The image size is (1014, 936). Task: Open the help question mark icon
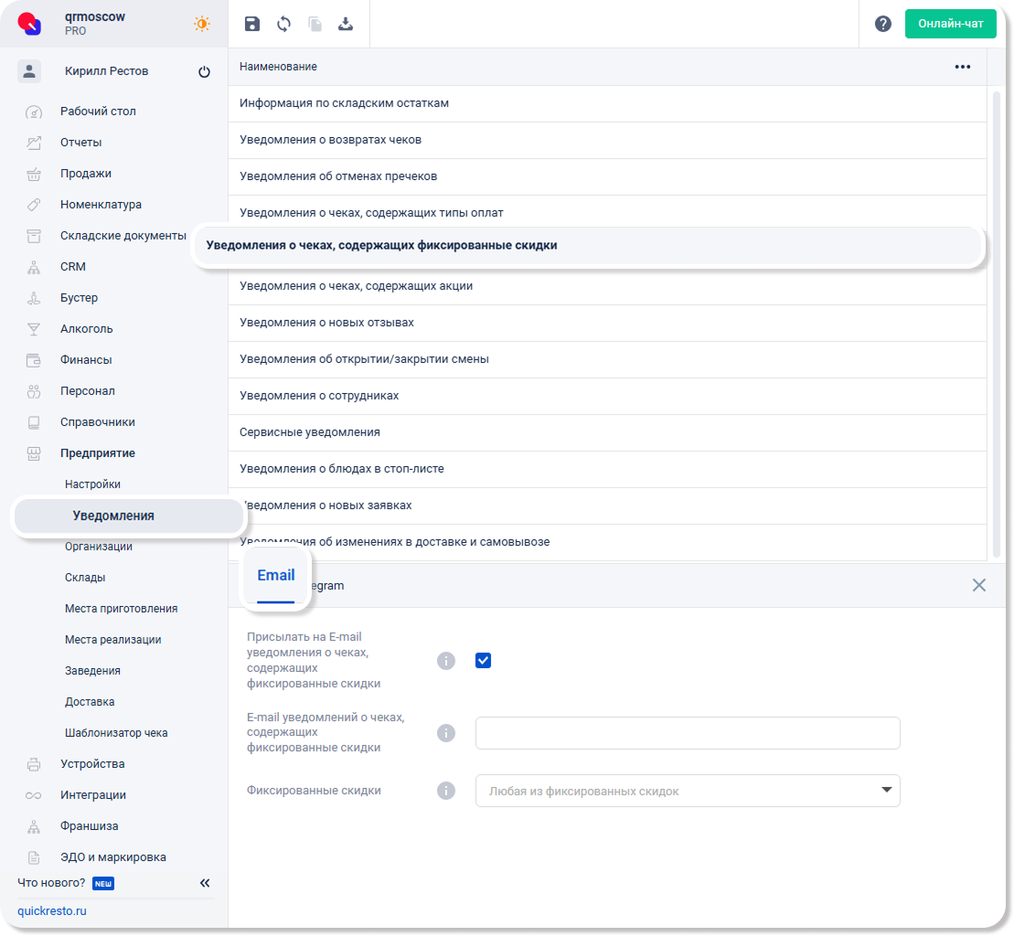(x=883, y=24)
